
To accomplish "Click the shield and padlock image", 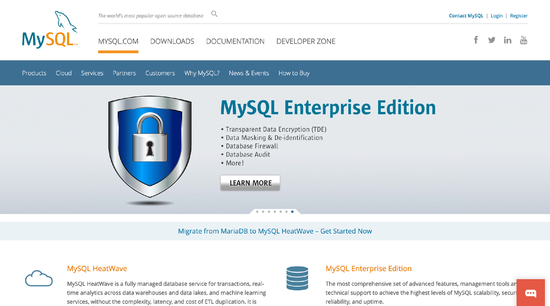I will [150, 150].
